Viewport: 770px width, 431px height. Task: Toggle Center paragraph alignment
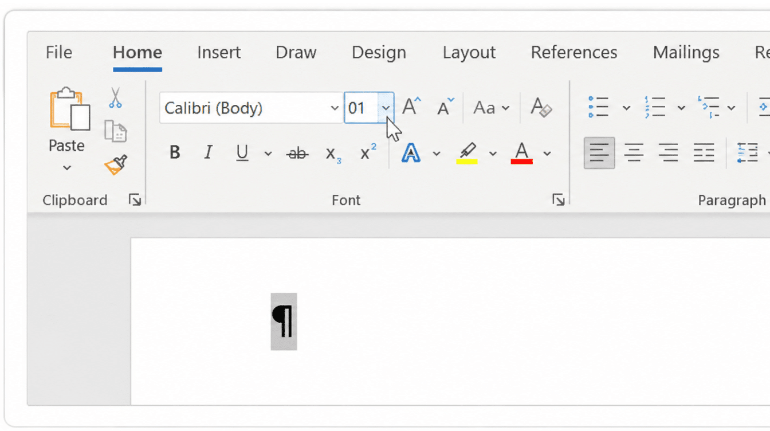[634, 153]
